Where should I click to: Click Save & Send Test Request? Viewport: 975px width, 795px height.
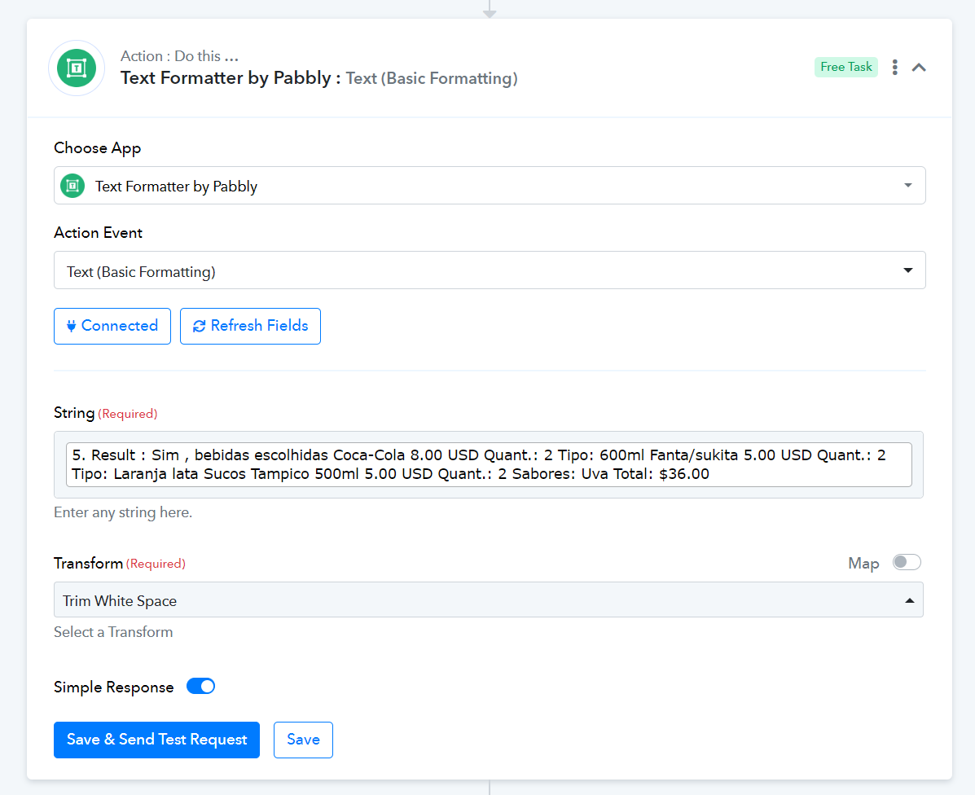(x=156, y=740)
